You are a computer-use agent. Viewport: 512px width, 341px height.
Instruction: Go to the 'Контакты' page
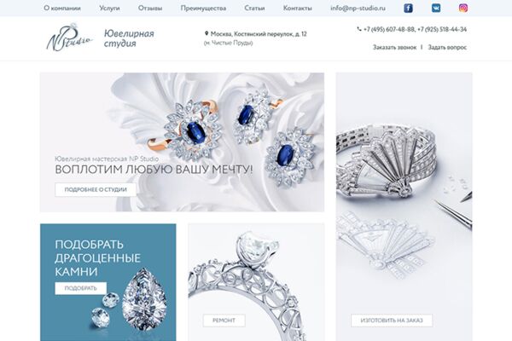[x=298, y=9]
